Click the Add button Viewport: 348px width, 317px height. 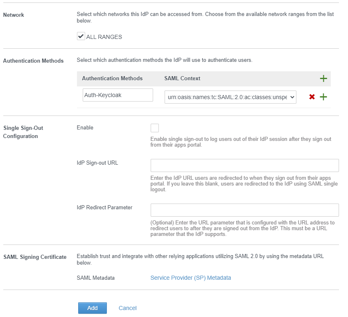(93, 308)
